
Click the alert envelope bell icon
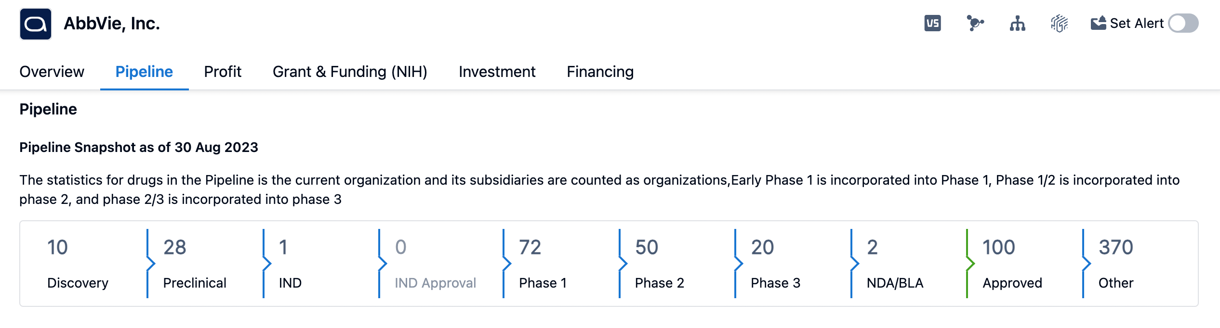[x=1099, y=23]
